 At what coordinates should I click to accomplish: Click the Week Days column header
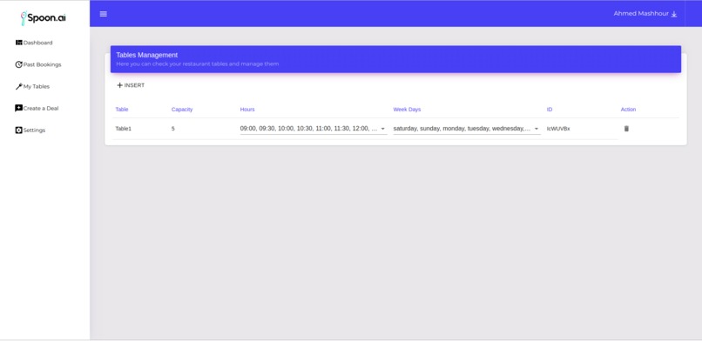tap(407, 110)
